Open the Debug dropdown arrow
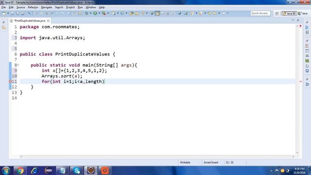The width and height of the screenshot is (311, 175). pos(90,13)
